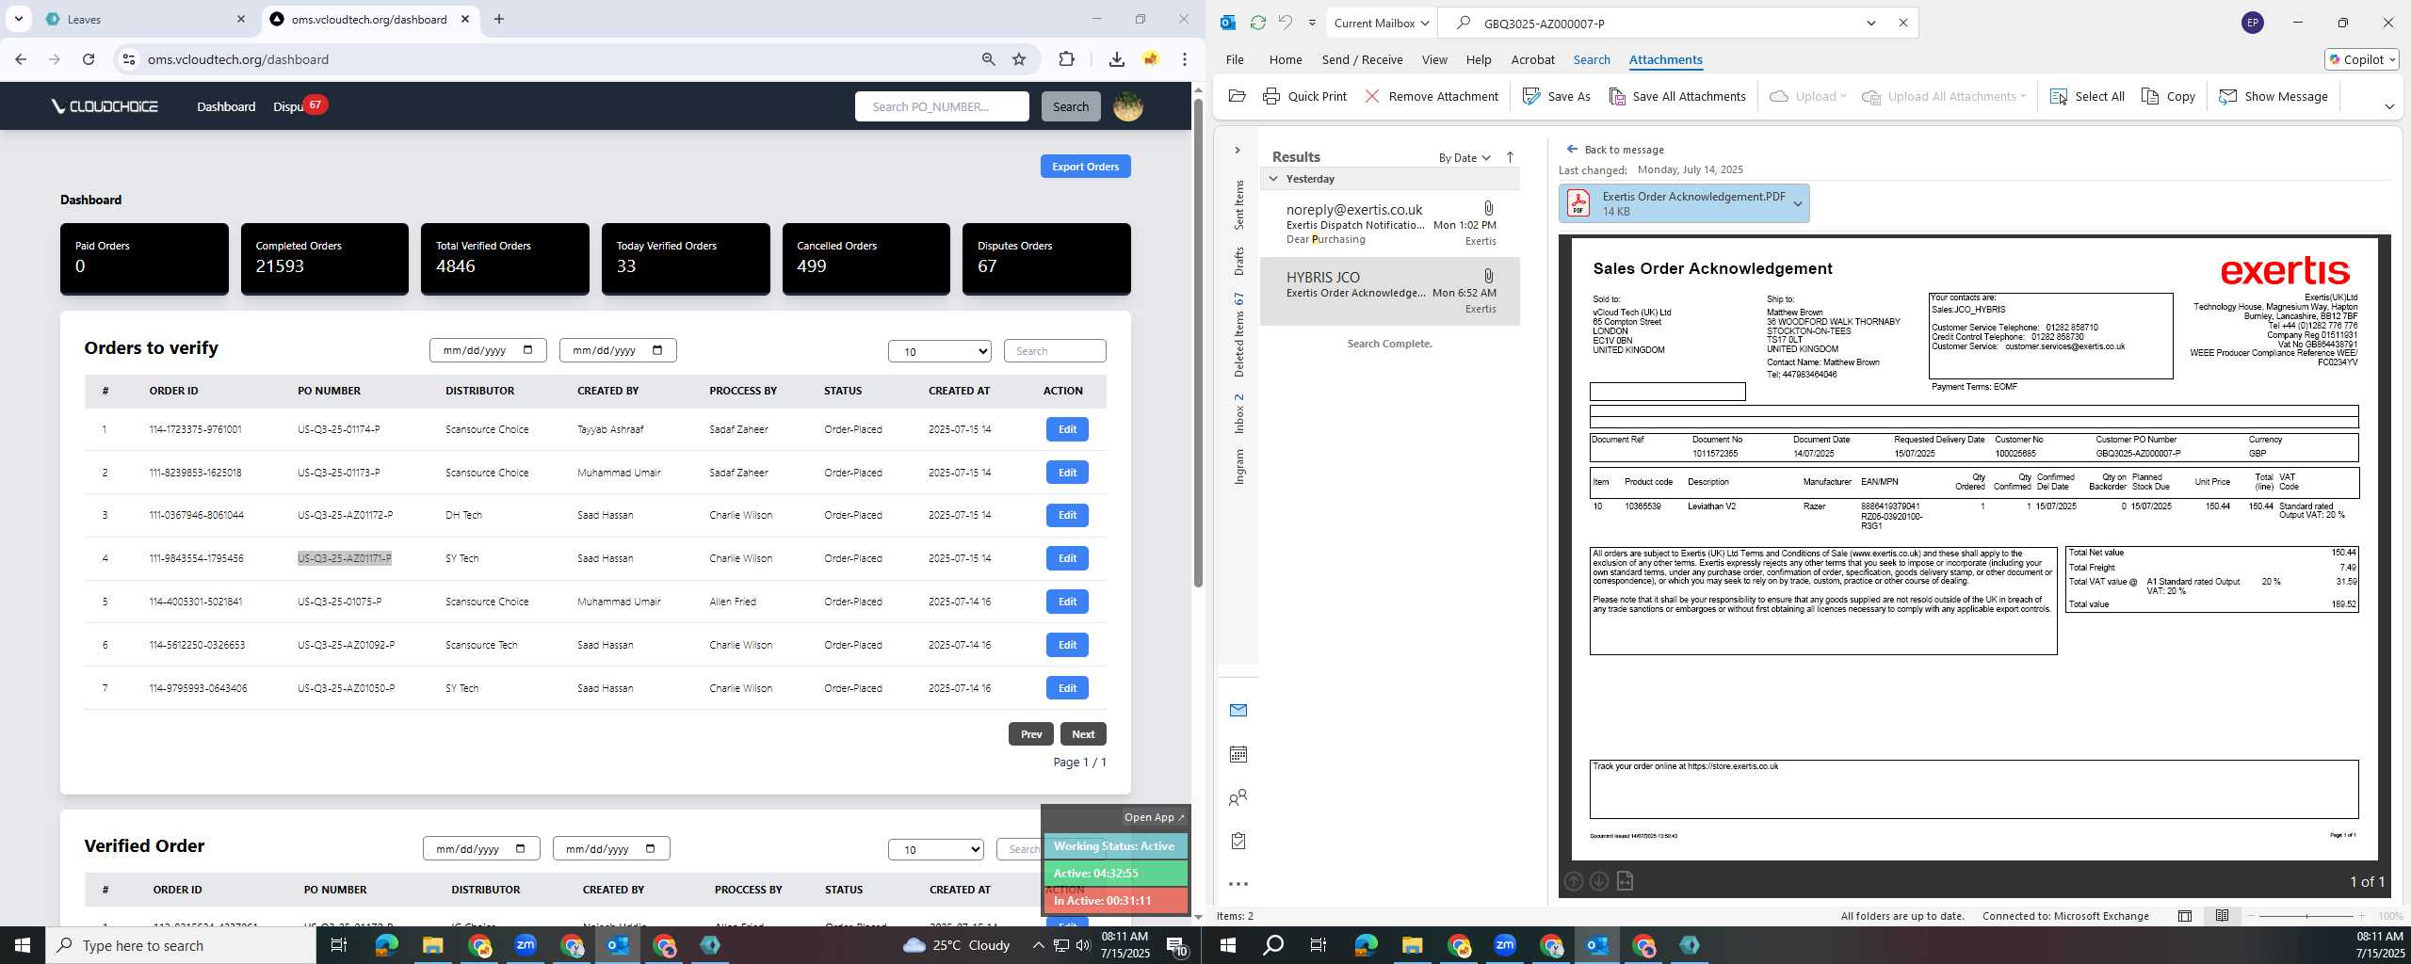Click Back to message link in Outlook
Viewport: 2411px width, 964px height.
[1615, 150]
